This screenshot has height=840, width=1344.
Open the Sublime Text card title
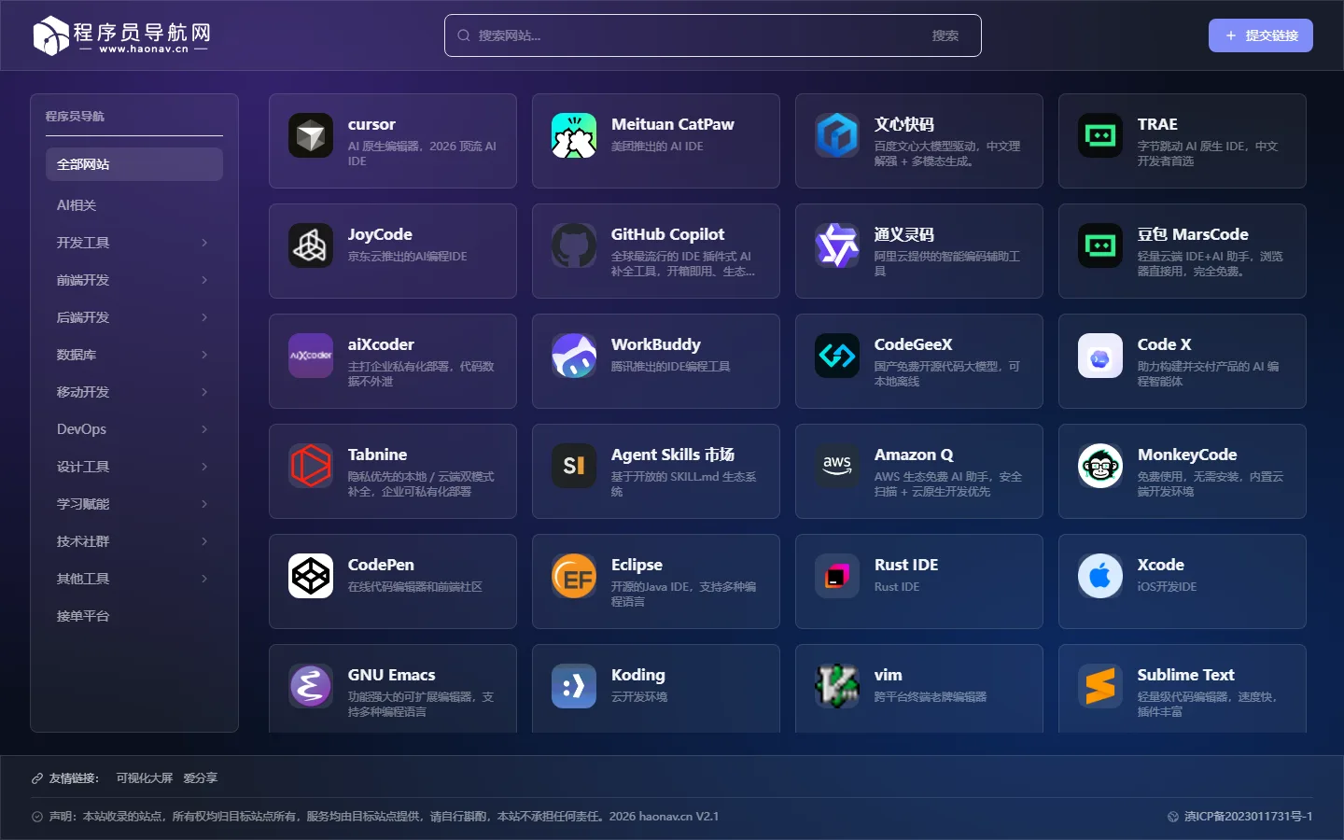click(1185, 675)
